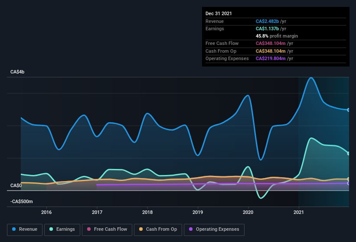Image resolution: width=356 pixels, height=242 pixels.
Task: Select the Cash From Op endpoint marker
Action: pos(349,179)
